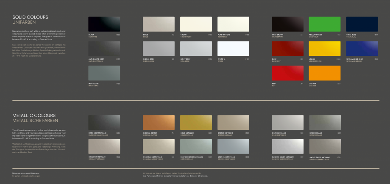The image size is (390, 184).
Task: Choose the Gold Metallic swatch
Action: (x=196, y=122)
